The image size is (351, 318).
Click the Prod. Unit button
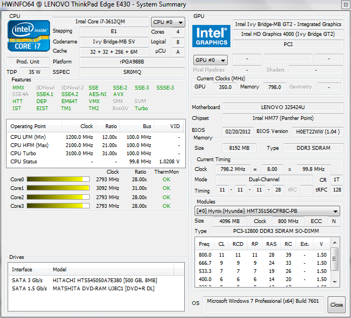click(x=28, y=62)
